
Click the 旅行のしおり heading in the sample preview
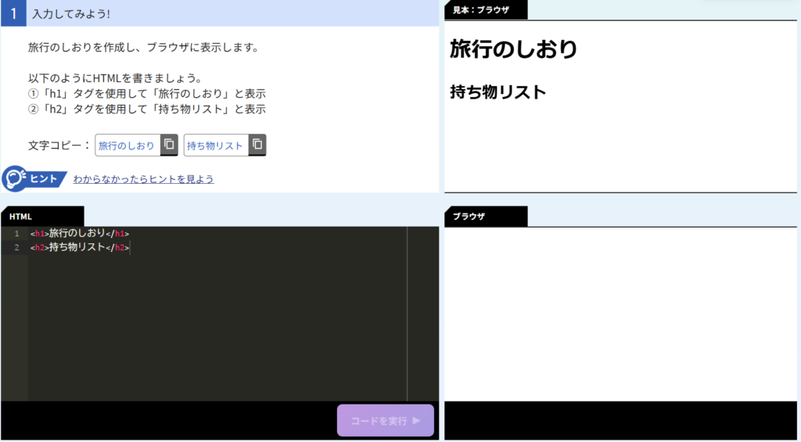click(513, 49)
